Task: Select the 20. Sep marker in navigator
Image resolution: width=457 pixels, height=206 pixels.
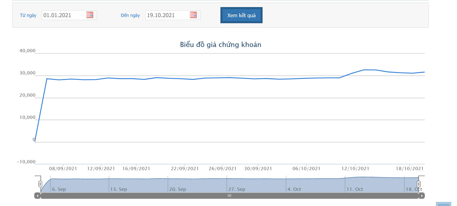Action: click(178, 189)
